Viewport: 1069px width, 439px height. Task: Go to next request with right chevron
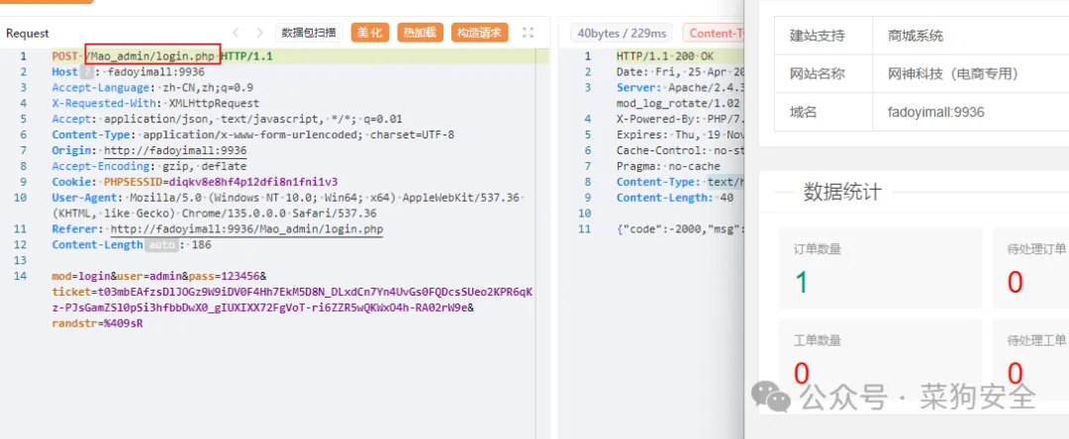[x=259, y=32]
